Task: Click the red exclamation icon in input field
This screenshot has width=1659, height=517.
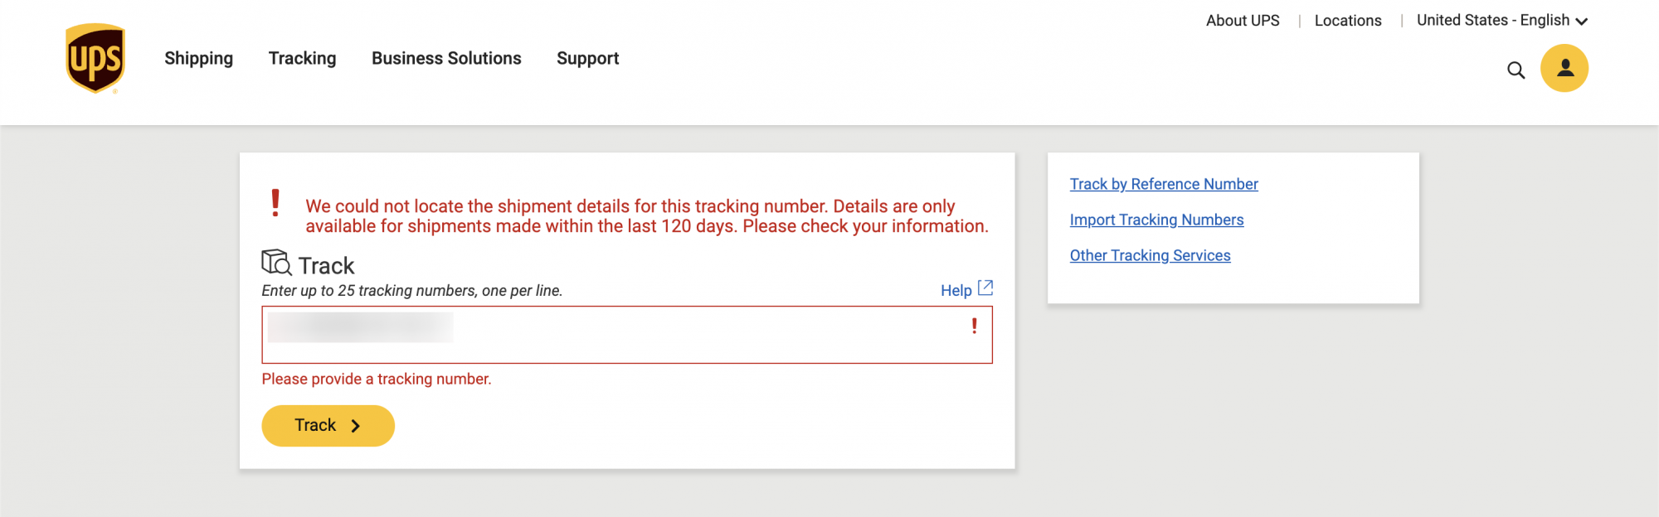Action: pyautogui.click(x=975, y=326)
